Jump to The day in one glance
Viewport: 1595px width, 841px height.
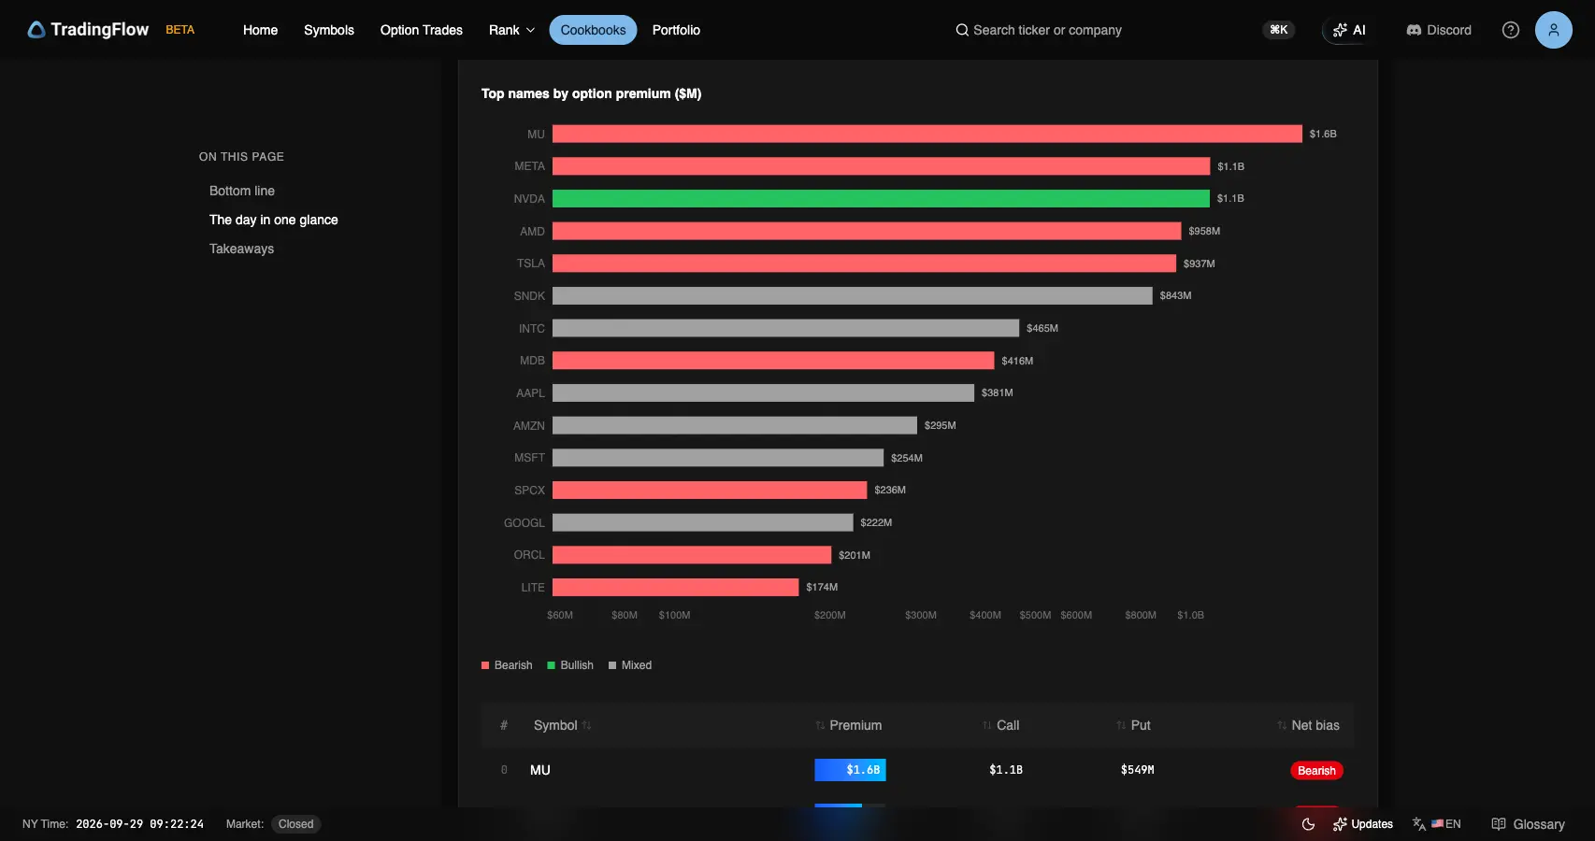274,220
